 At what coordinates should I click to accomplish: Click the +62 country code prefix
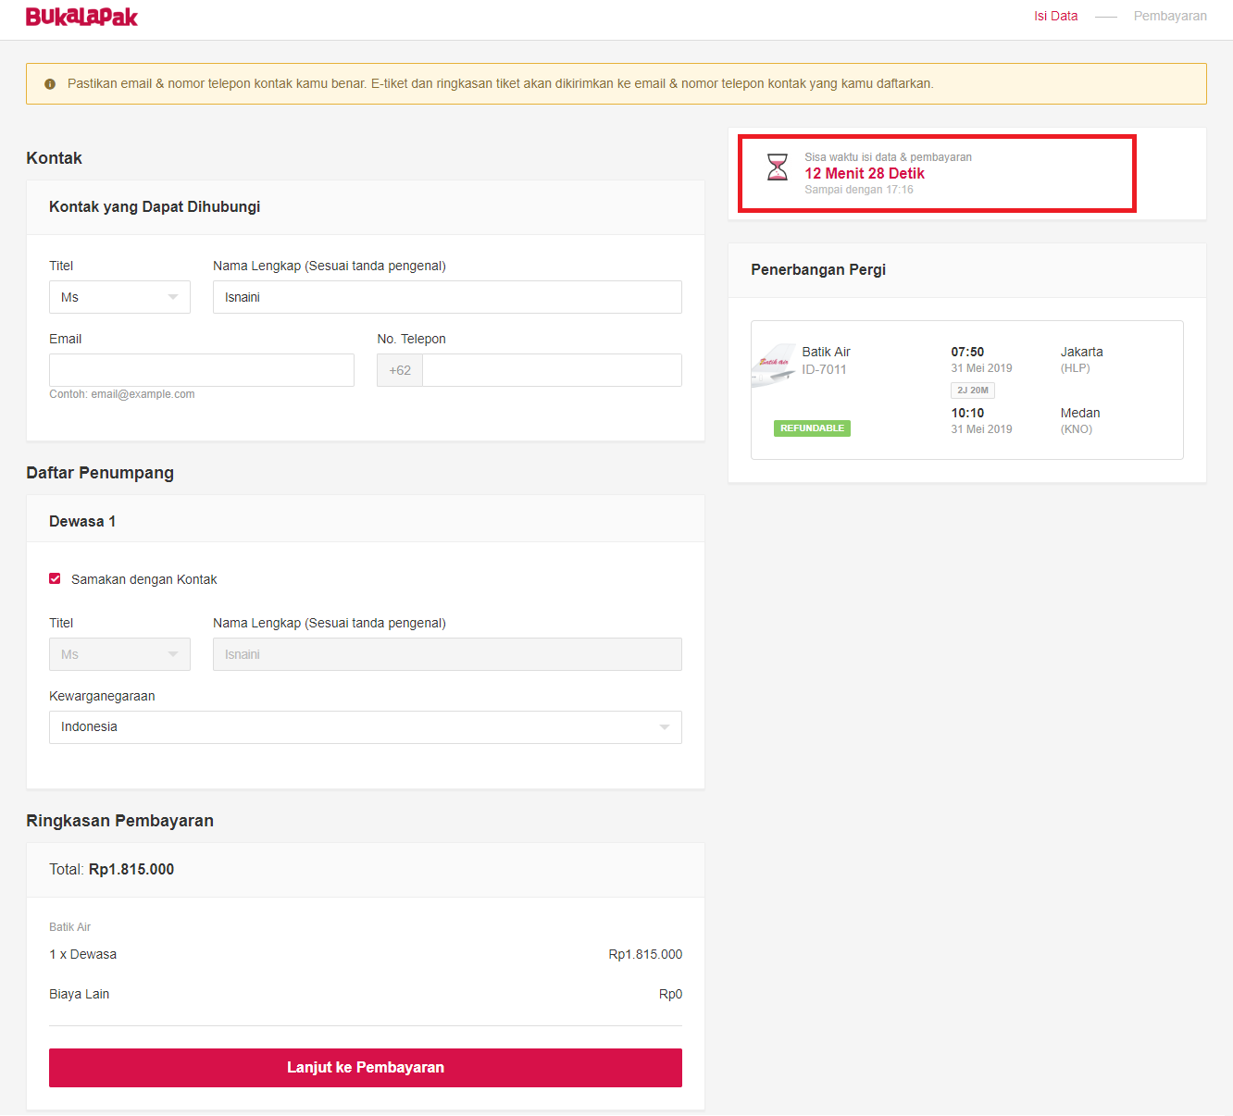click(400, 370)
